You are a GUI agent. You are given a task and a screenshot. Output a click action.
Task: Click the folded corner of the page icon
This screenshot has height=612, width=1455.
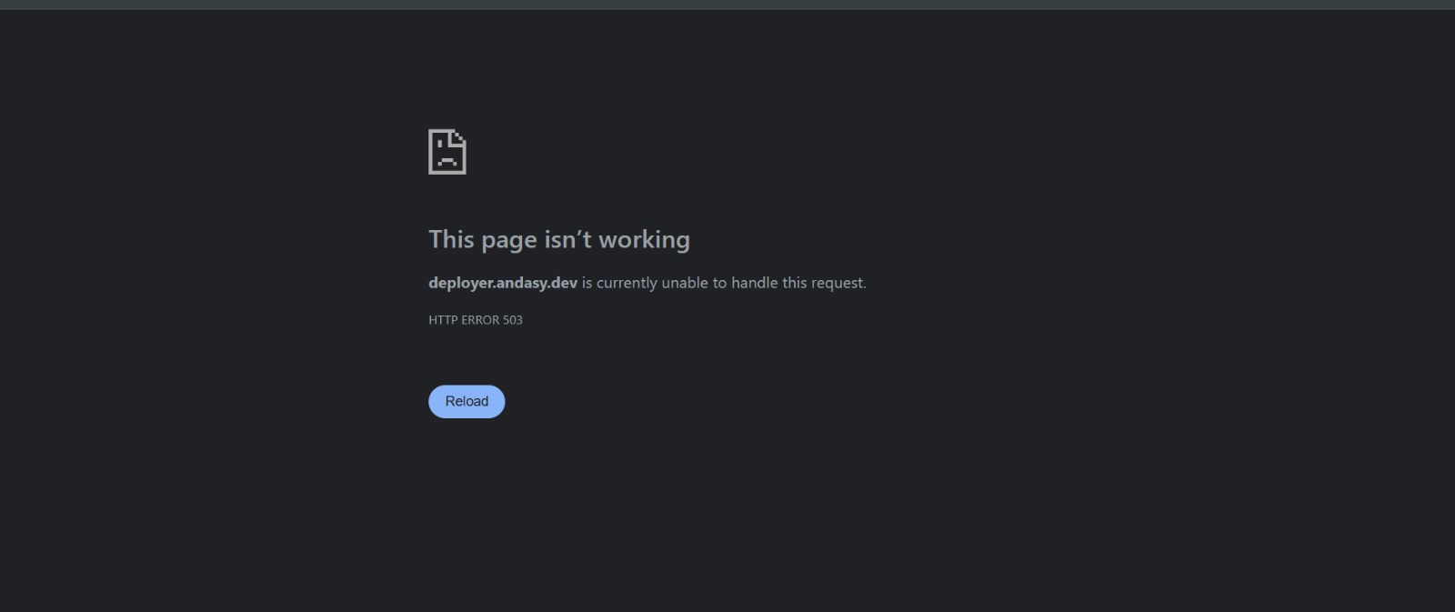click(459, 136)
